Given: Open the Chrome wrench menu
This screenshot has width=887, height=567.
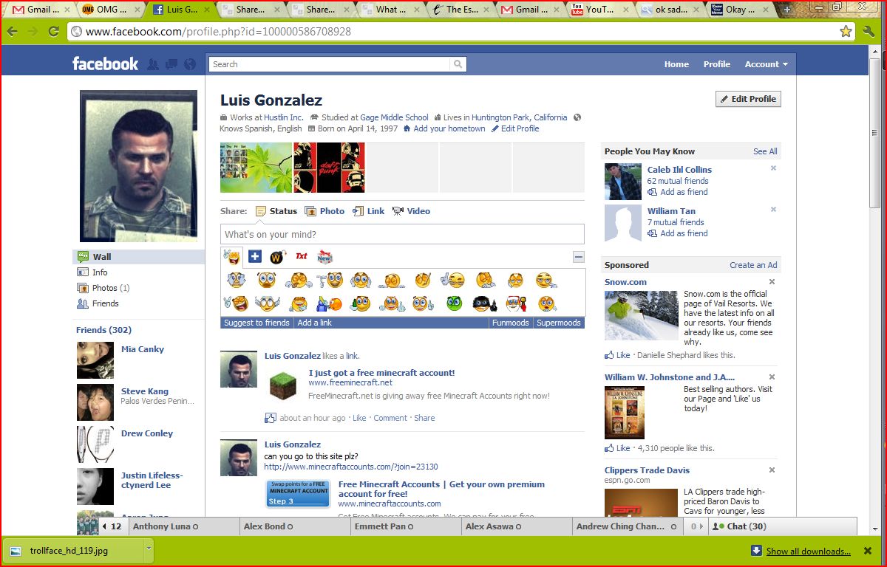Looking at the screenshot, I should (869, 32).
